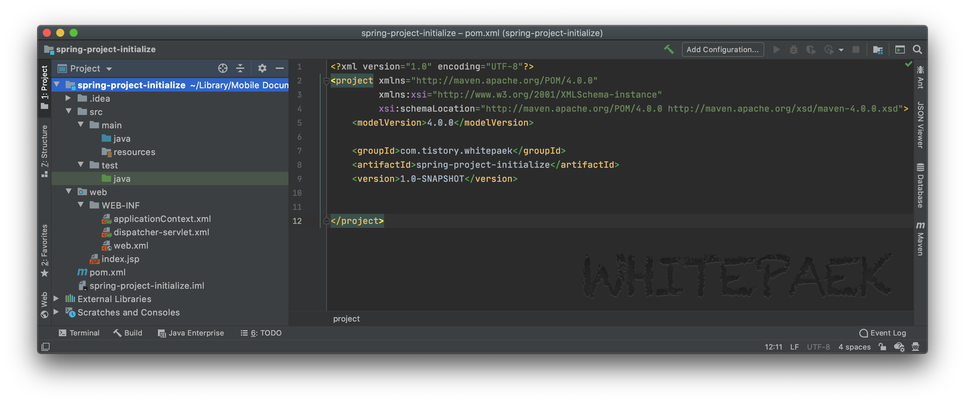Open the Event Log
Screen dimensions: 965x403
click(883, 332)
